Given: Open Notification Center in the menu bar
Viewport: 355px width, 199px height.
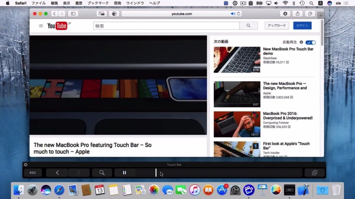Looking at the screenshot, I should (x=346, y=3).
